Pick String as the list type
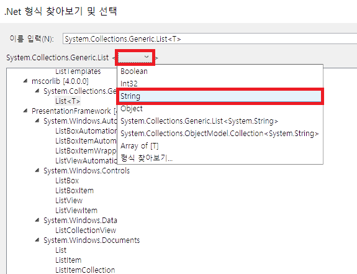 [x=220, y=96]
